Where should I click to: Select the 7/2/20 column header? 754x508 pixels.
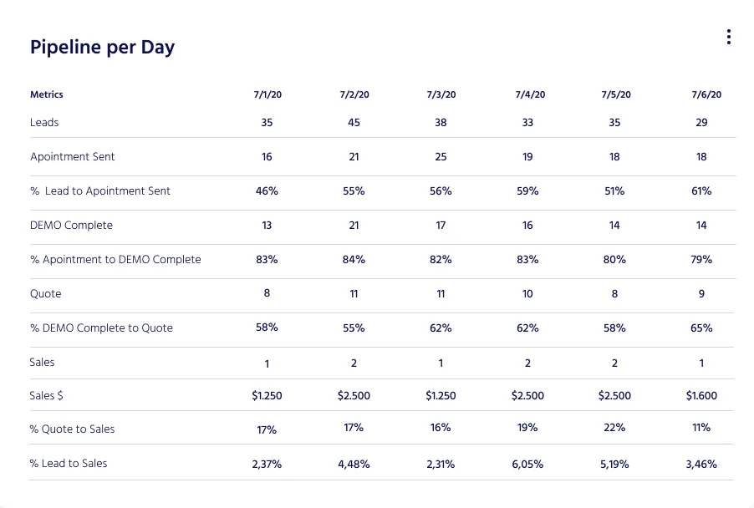point(354,94)
